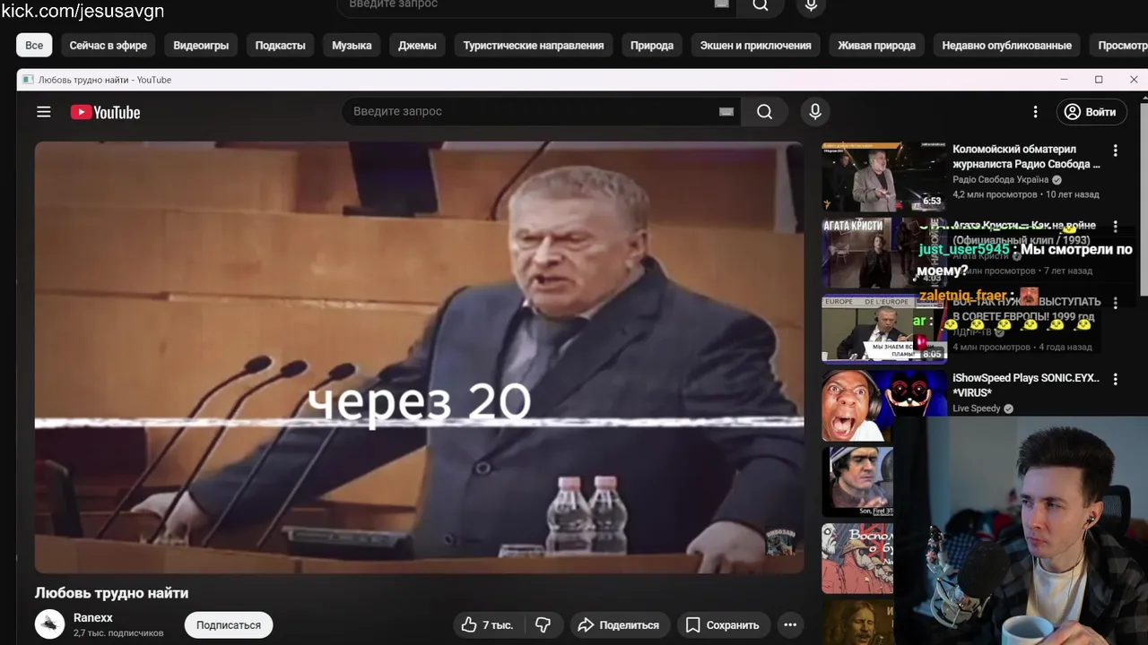Open the YouTube hamburger guide menu
The image size is (1148, 645).
44,112
